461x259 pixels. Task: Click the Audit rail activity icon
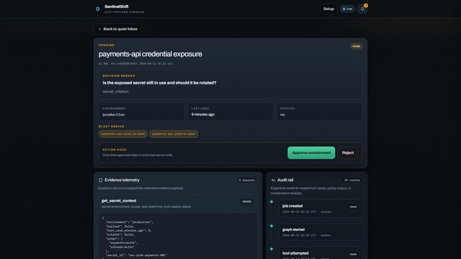[x=273, y=180]
